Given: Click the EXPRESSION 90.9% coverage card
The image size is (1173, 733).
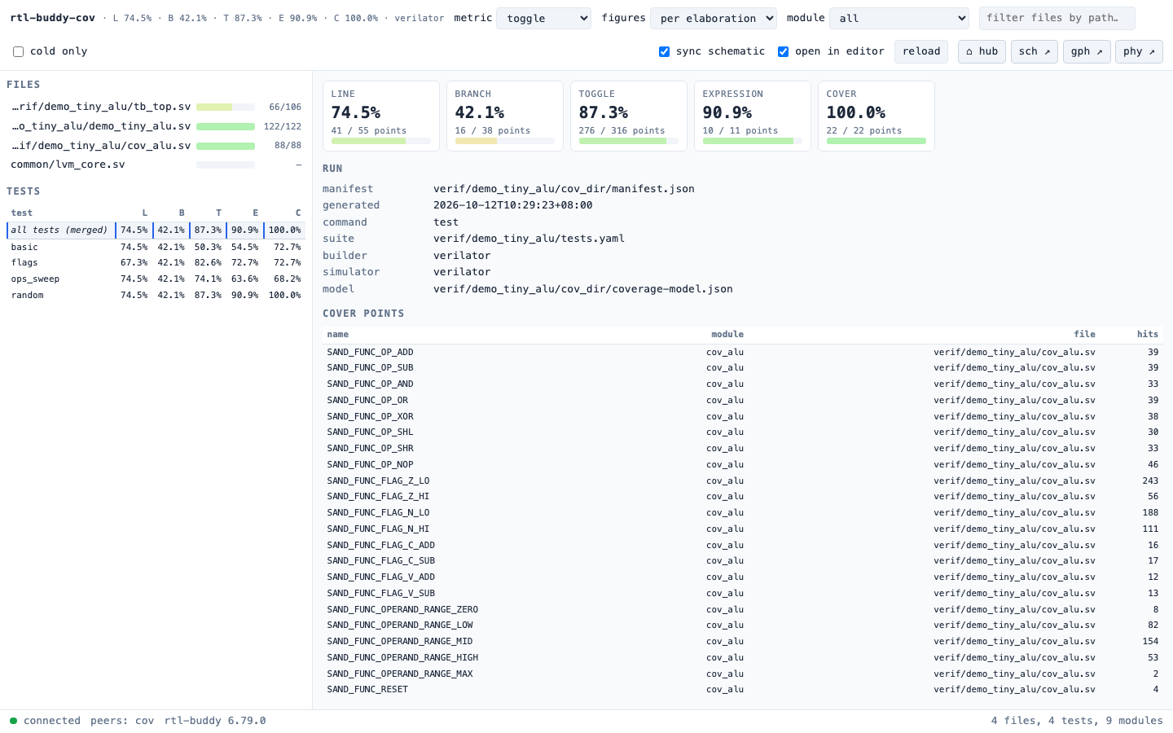Looking at the screenshot, I should (753, 116).
